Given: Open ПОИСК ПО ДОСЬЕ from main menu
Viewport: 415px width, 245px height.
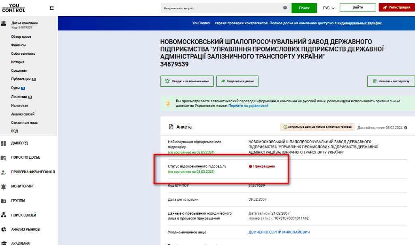Looking at the screenshot, I should (26, 158).
